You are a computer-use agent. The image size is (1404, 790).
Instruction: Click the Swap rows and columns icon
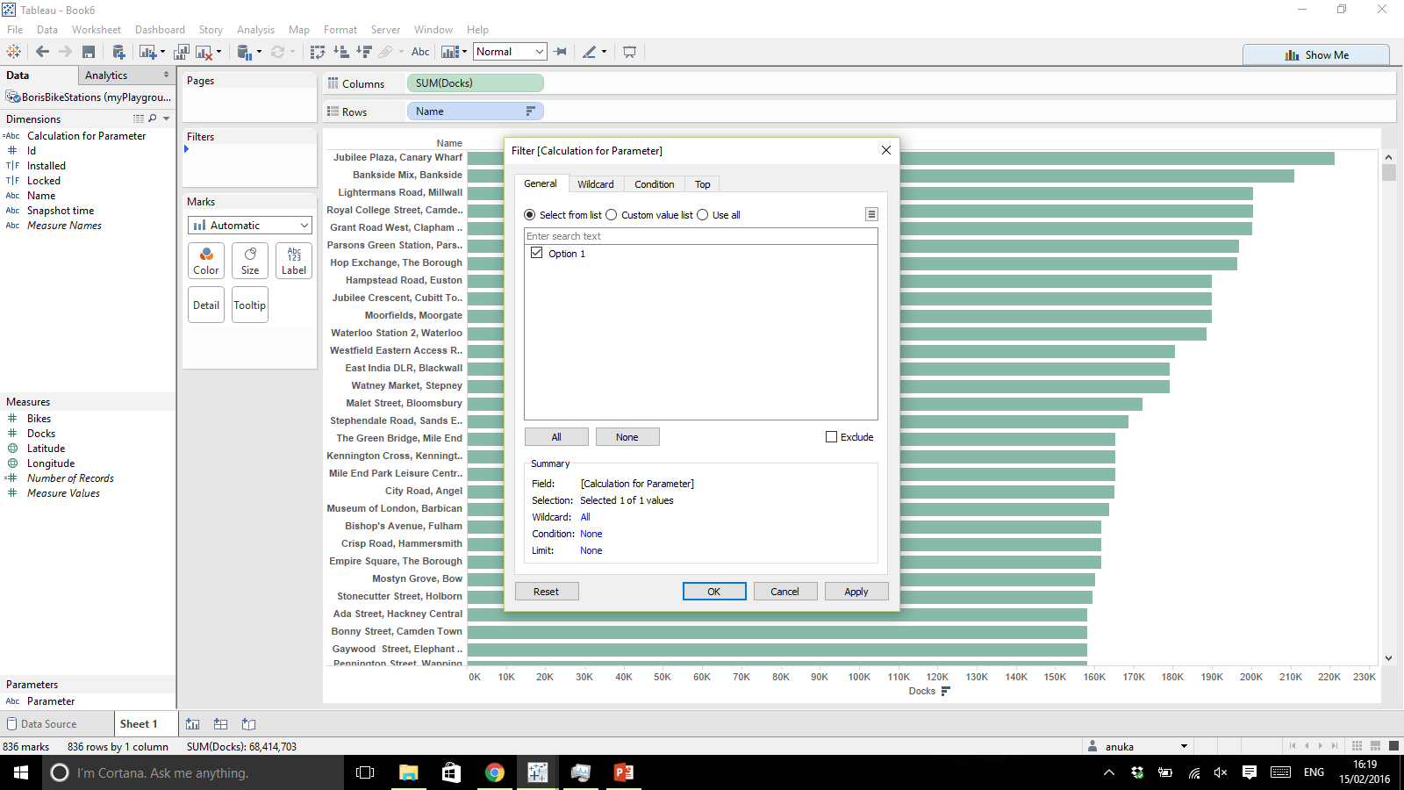pos(318,53)
